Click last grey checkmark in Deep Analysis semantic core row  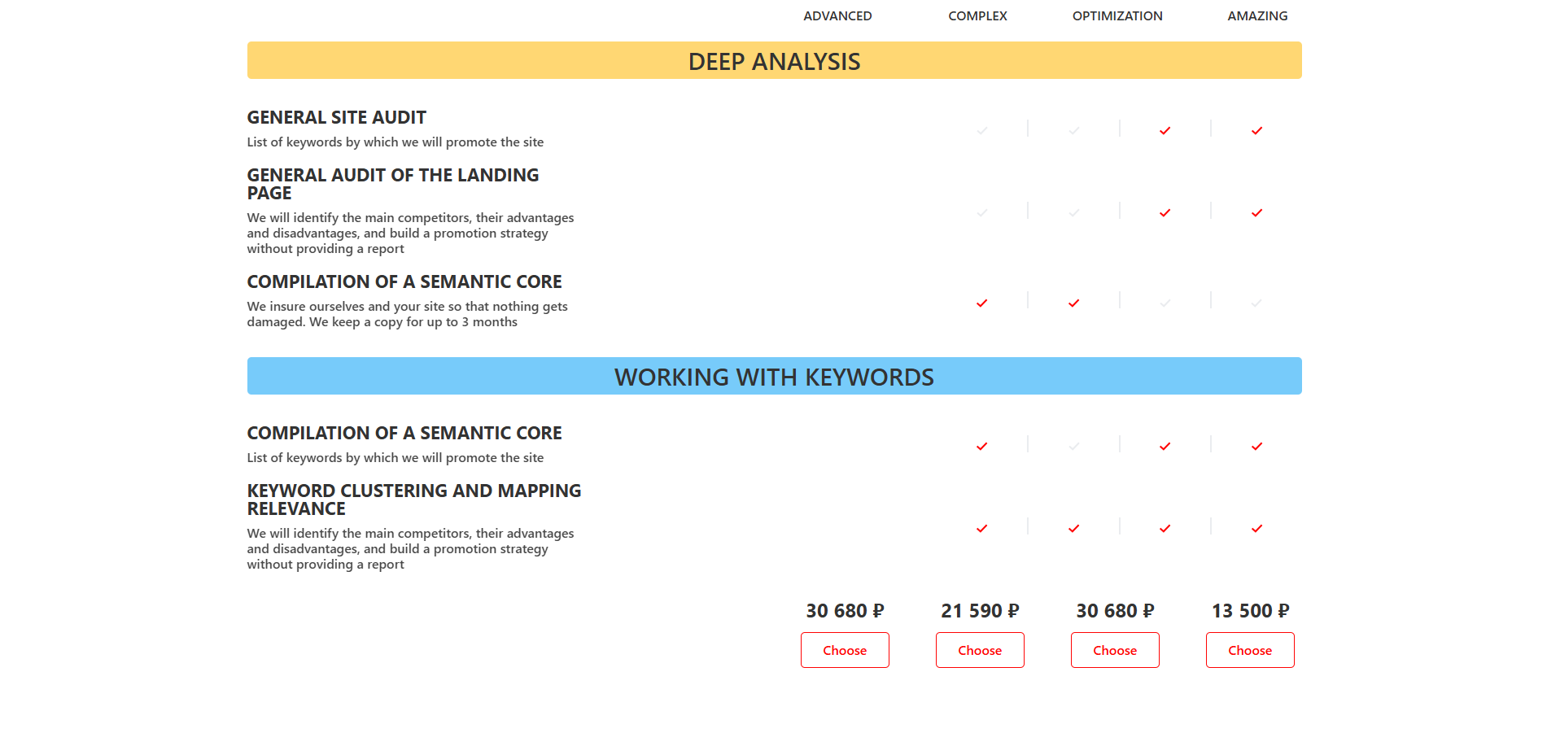1256,303
